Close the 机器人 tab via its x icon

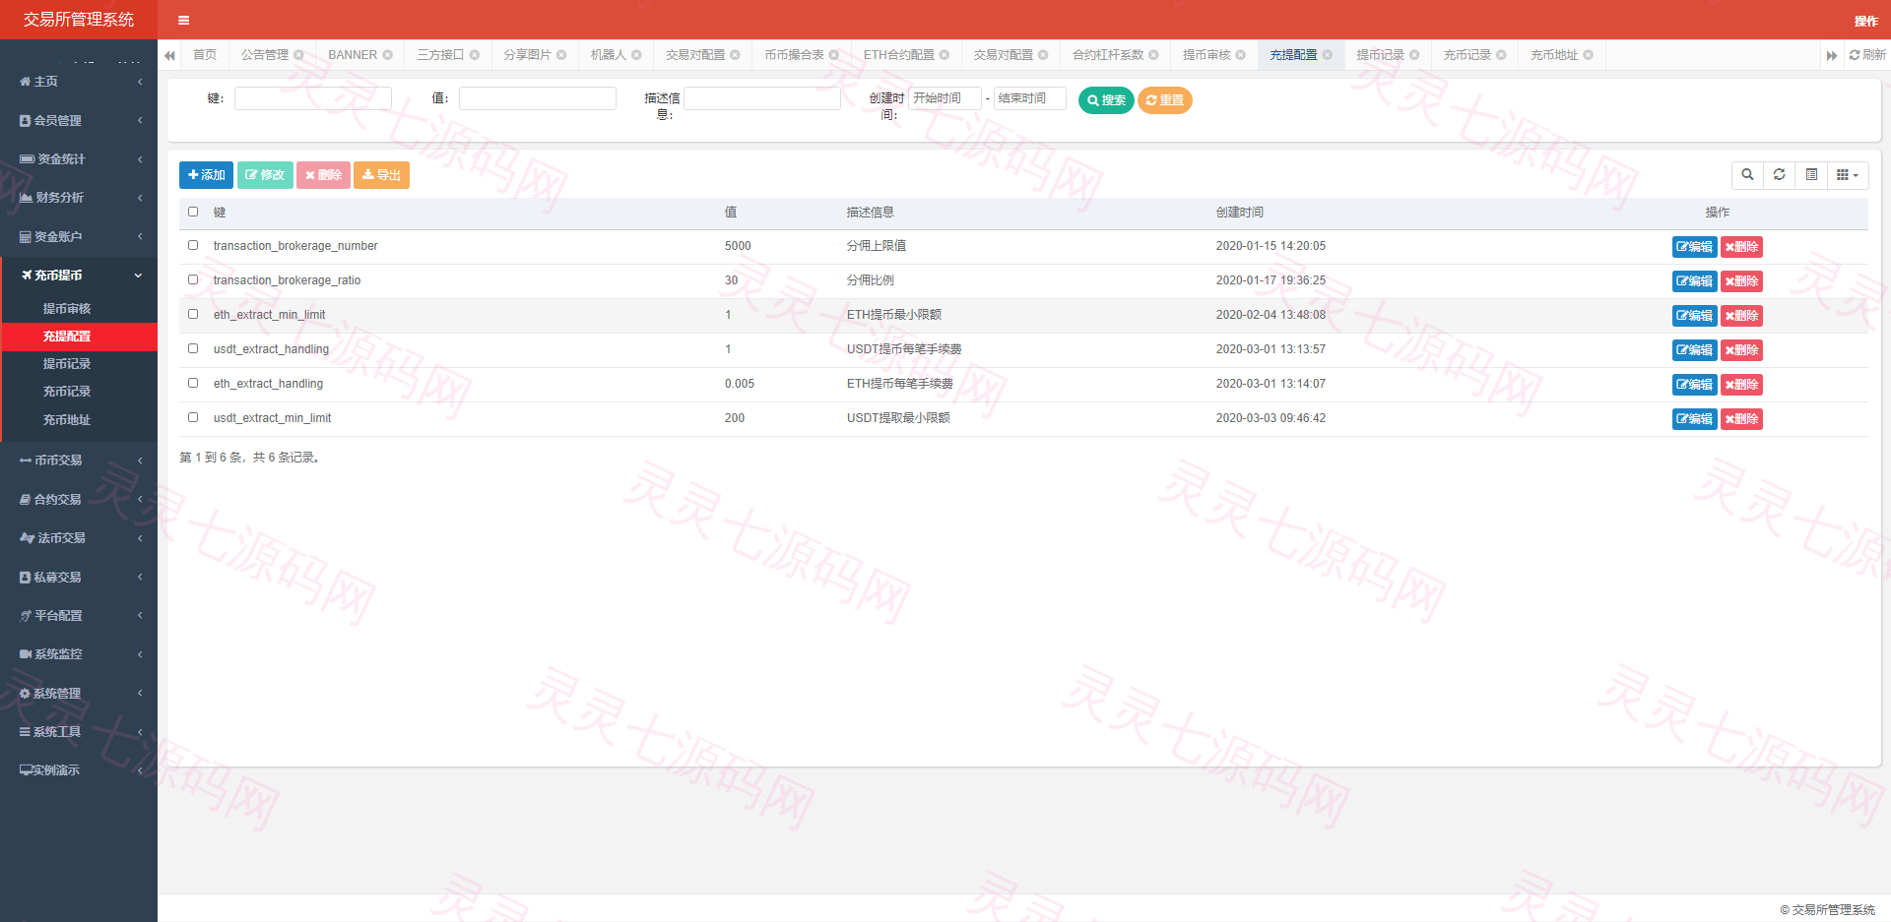point(637,55)
